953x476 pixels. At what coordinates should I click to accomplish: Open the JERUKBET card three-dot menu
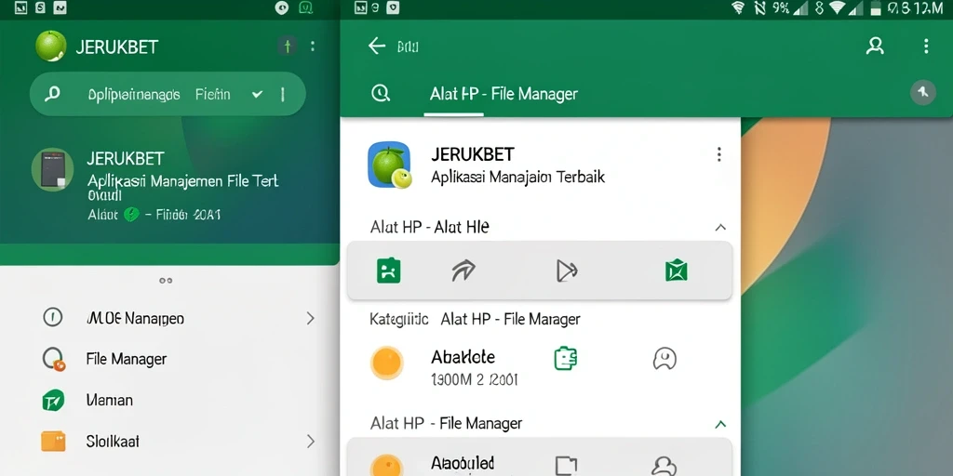[x=718, y=154]
